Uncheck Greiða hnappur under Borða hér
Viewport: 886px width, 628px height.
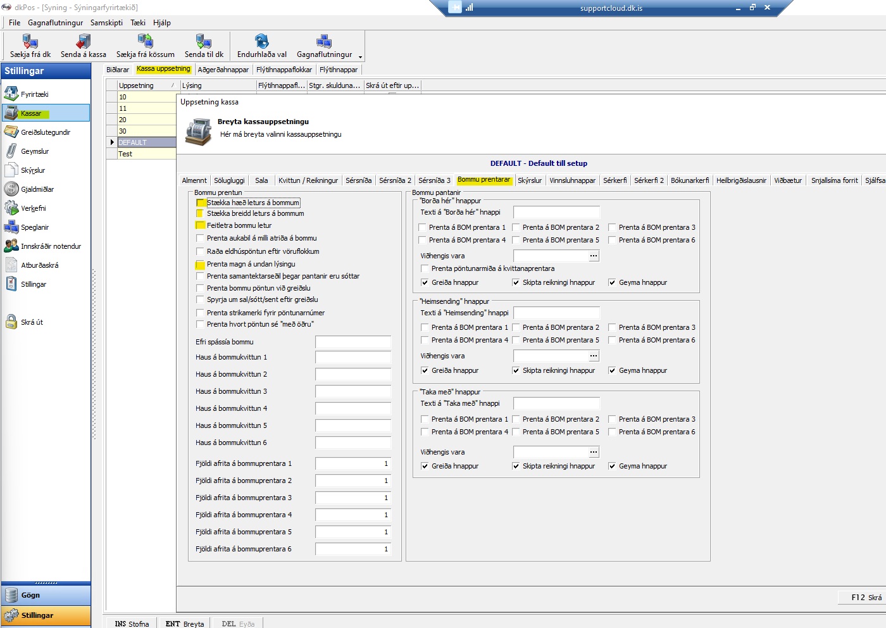click(425, 283)
